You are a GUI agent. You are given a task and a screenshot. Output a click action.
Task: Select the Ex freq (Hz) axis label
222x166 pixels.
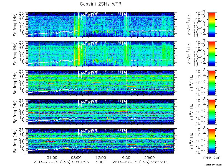click(x=15, y=25)
